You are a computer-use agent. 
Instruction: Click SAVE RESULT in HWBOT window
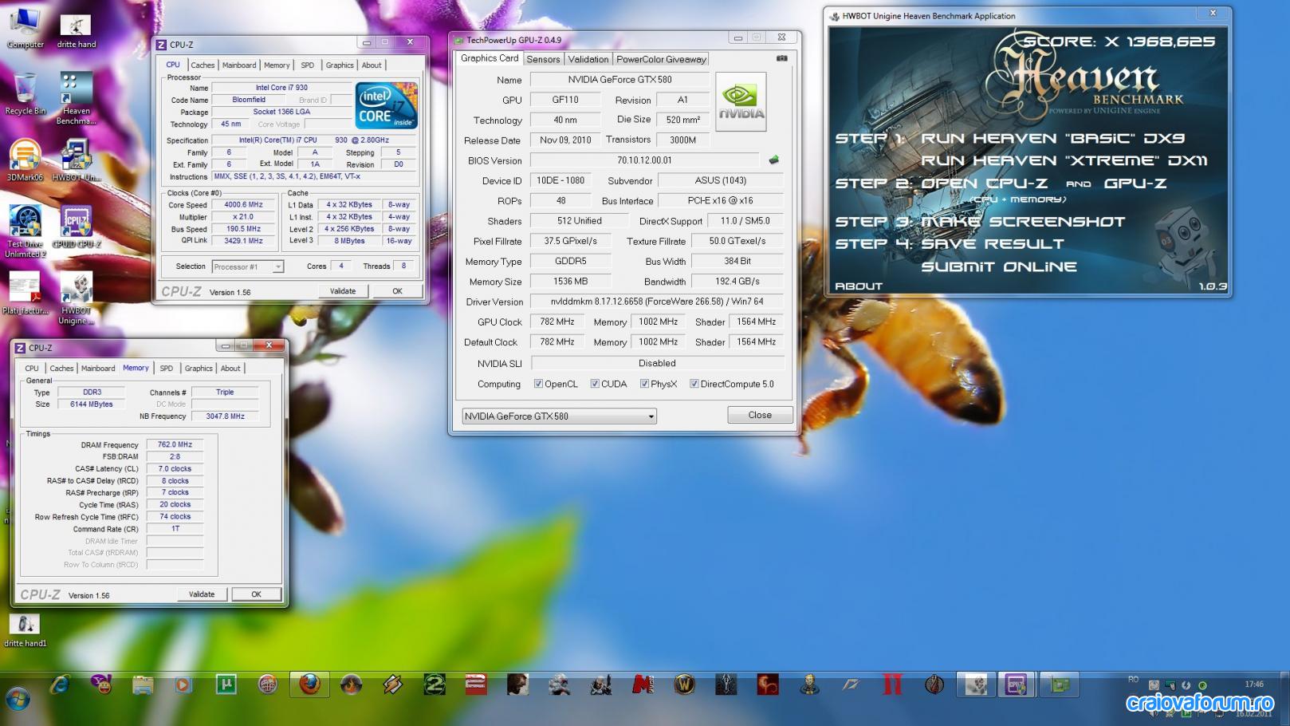pos(993,244)
